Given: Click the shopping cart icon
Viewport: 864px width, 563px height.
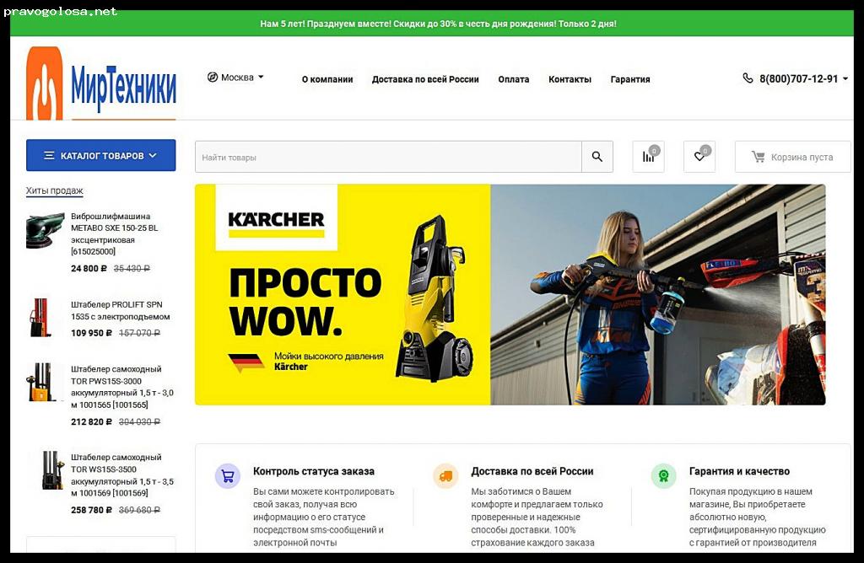Looking at the screenshot, I should tap(758, 157).
